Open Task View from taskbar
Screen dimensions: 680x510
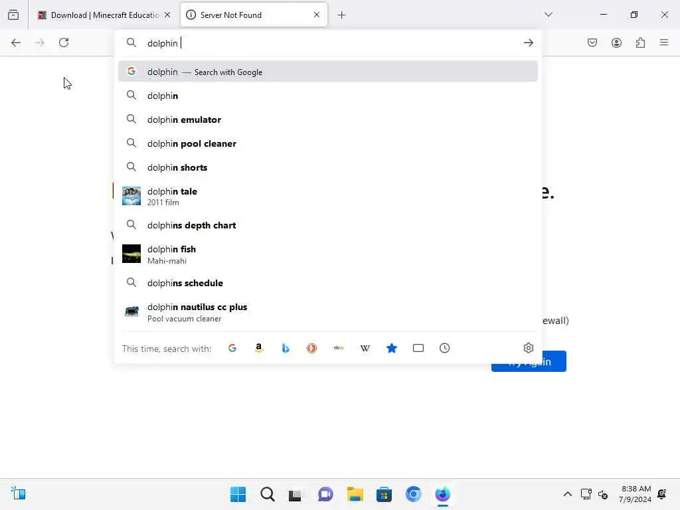click(x=296, y=494)
